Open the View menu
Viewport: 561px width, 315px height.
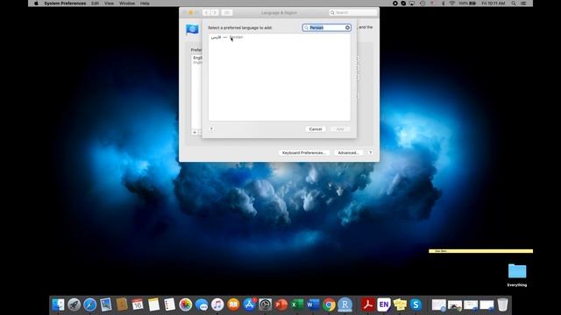(x=109, y=3)
